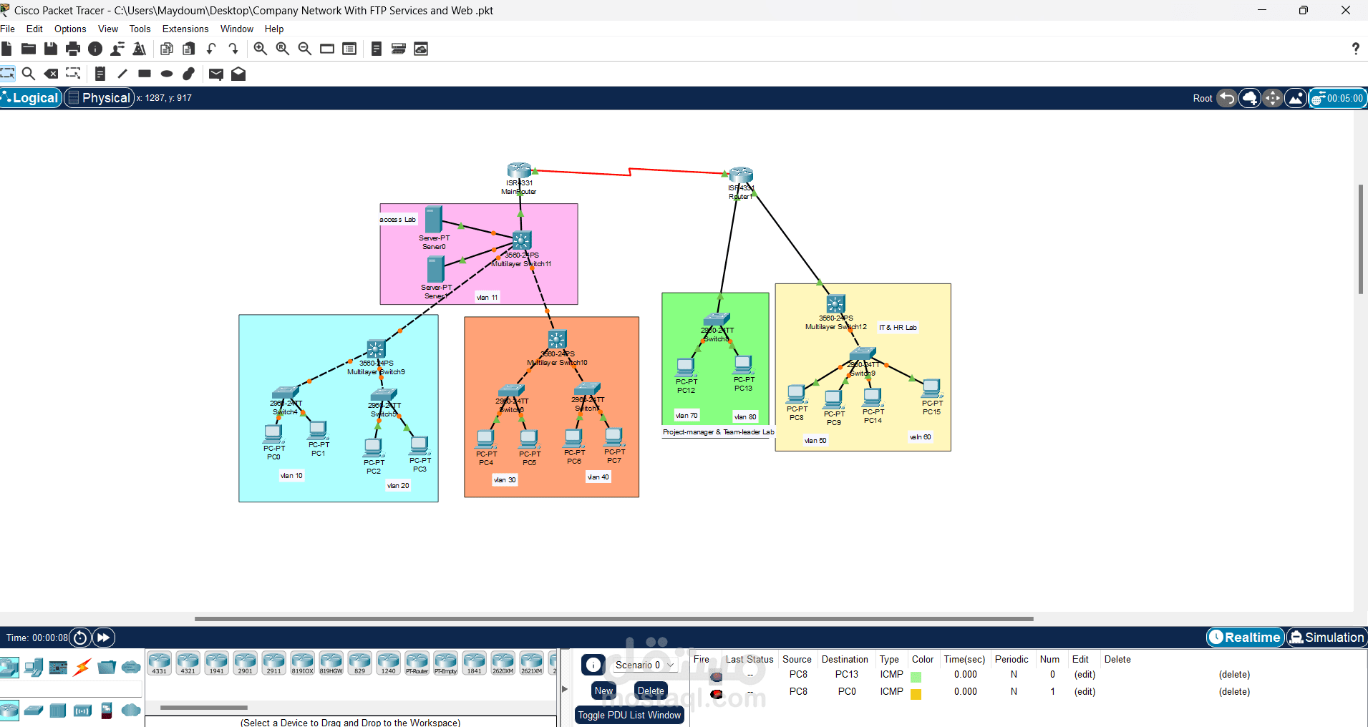Switch to the Physical workspace view
This screenshot has width=1368, height=727.
click(x=99, y=98)
